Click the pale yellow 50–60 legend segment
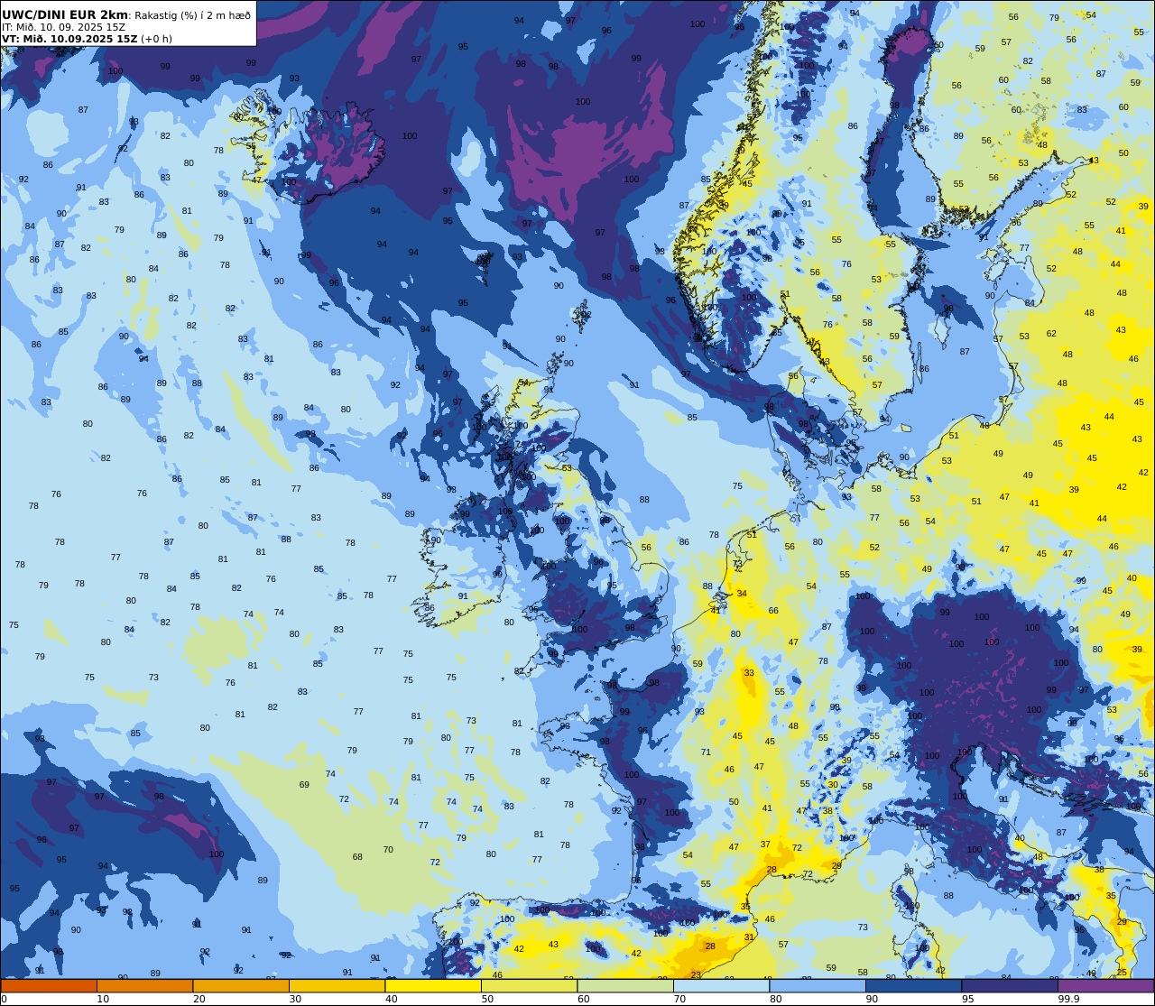This screenshot has width=1155, height=1006. click(530, 986)
